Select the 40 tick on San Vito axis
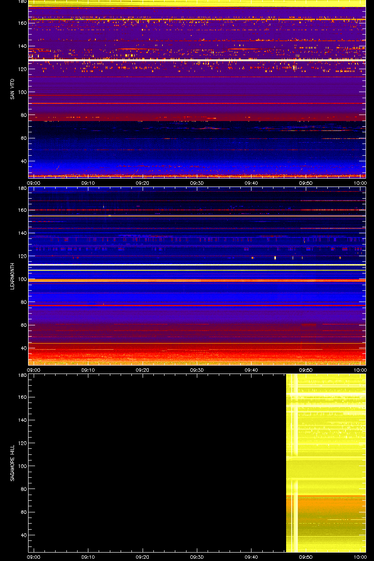This screenshot has width=374, height=561. coord(23,161)
